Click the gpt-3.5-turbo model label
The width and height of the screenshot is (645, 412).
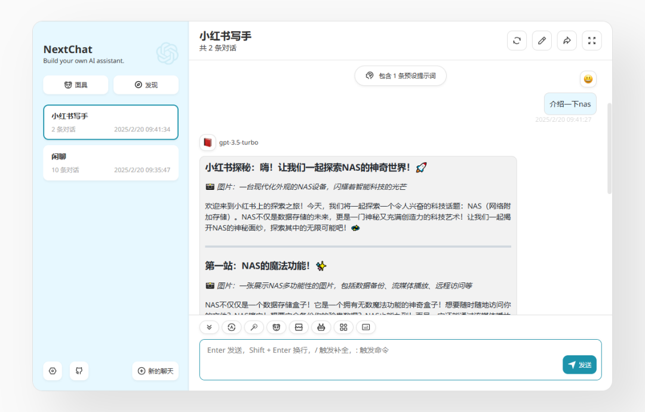238,142
